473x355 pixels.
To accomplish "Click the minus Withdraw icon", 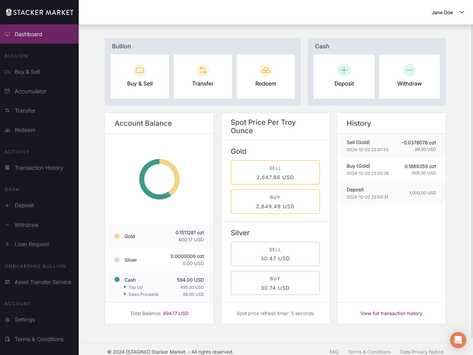I will point(409,70).
